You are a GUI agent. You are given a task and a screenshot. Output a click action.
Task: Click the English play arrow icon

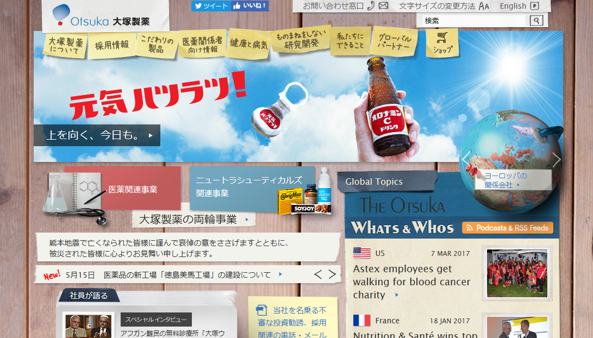point(534,5)
